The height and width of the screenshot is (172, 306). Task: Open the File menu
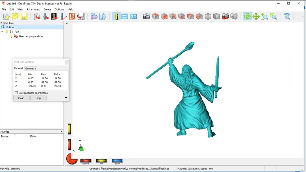[4, 9]
